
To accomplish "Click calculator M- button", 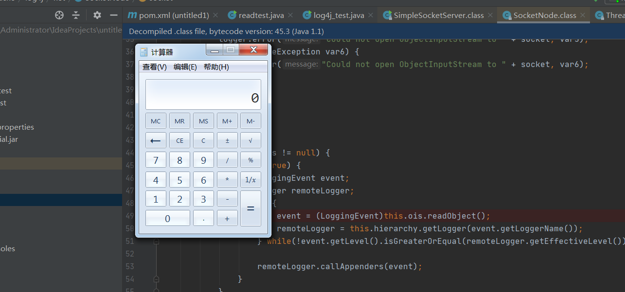I will (x=250, y=121).
